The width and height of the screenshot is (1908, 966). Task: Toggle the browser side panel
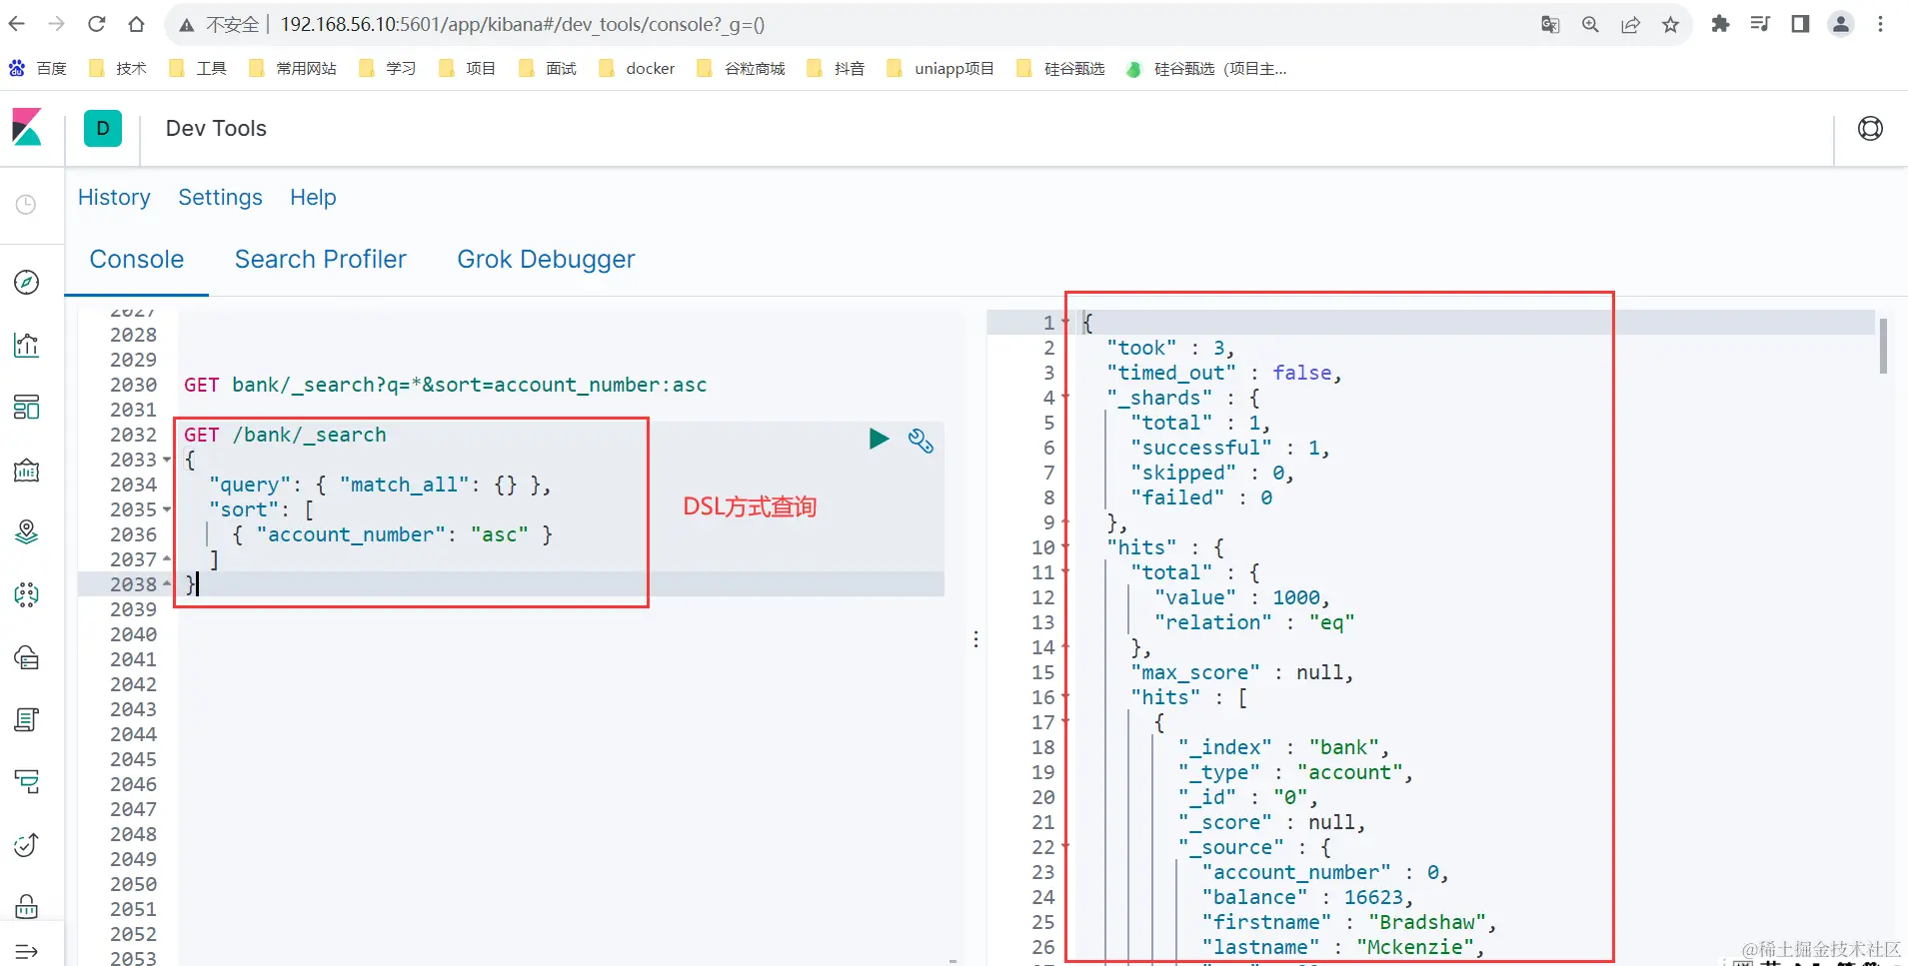point(1800,24)
